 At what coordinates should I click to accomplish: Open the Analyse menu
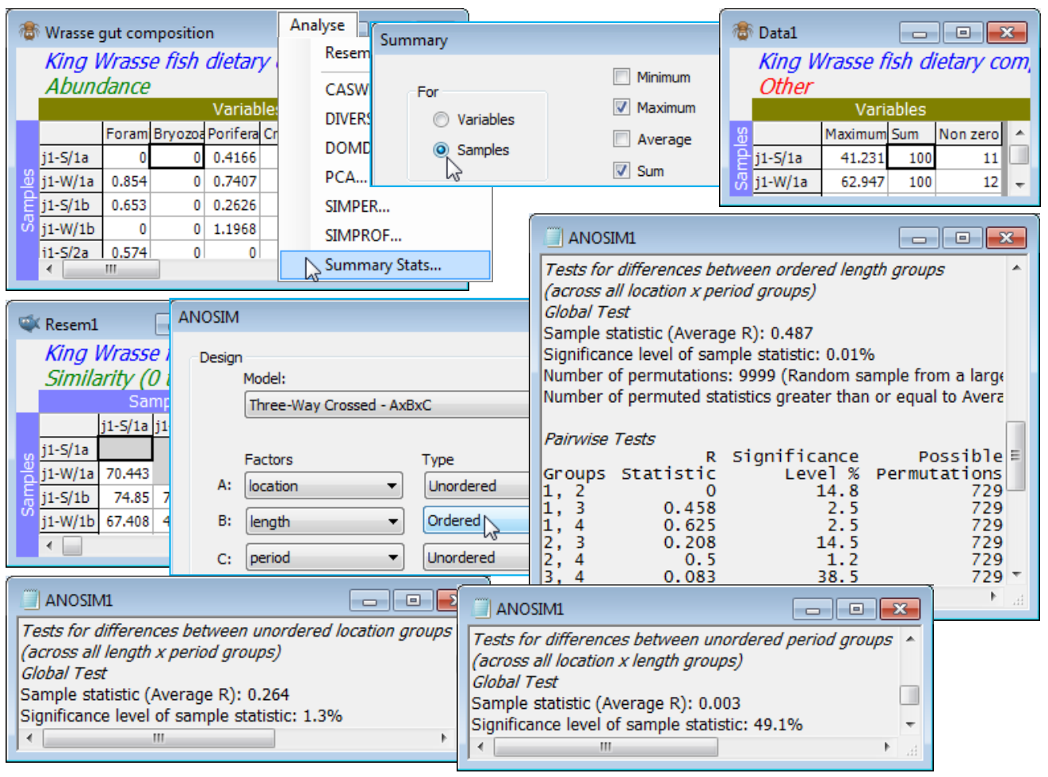[317, 25]
